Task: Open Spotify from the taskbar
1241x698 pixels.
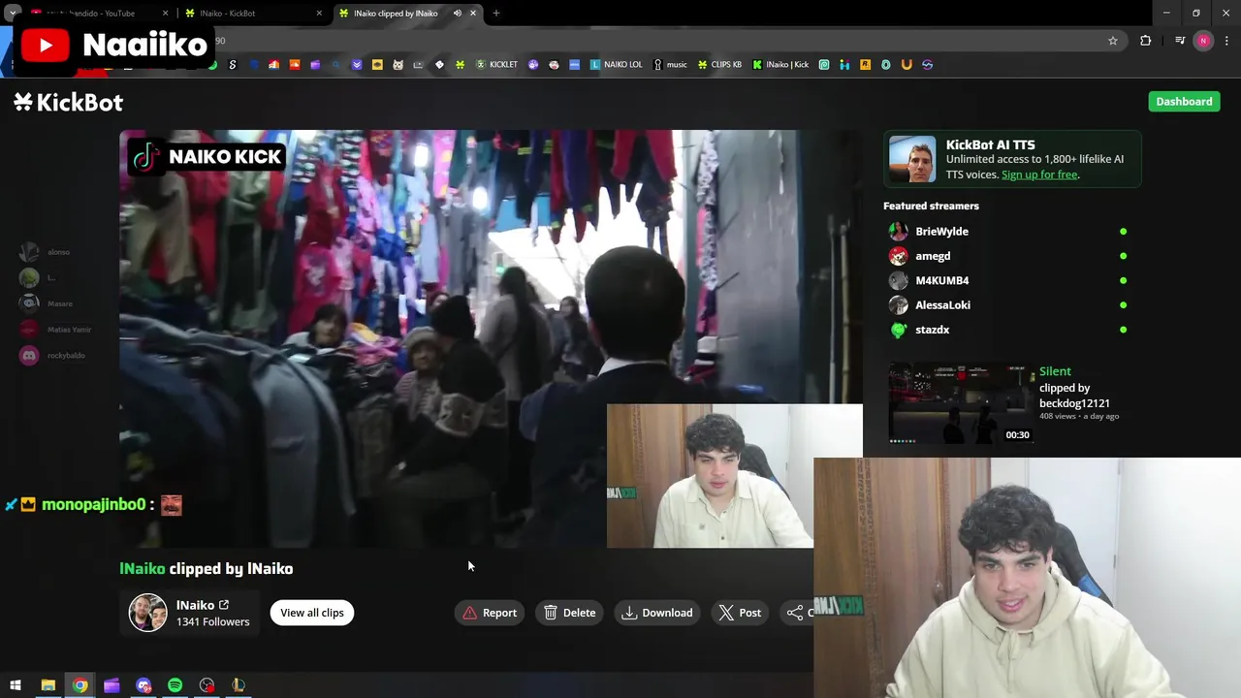Action: [175, 685]
